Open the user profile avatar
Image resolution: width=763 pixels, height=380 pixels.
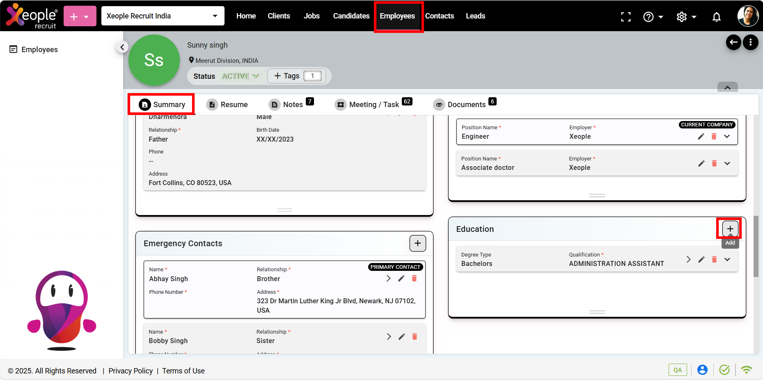(x=748, y=16)
